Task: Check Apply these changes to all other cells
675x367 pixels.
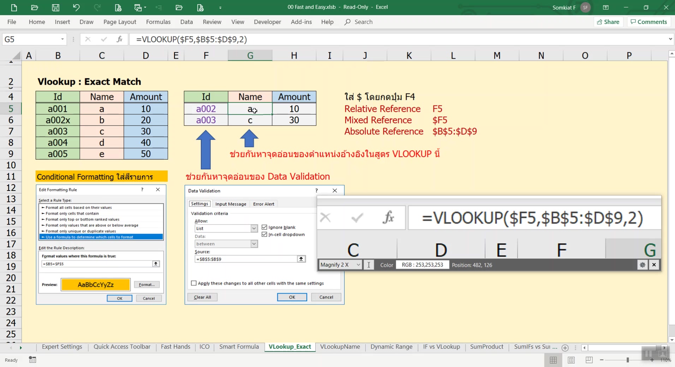Action: click(x=194, y=283)
